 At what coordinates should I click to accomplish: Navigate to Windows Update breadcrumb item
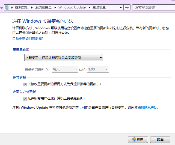(72, 7)
